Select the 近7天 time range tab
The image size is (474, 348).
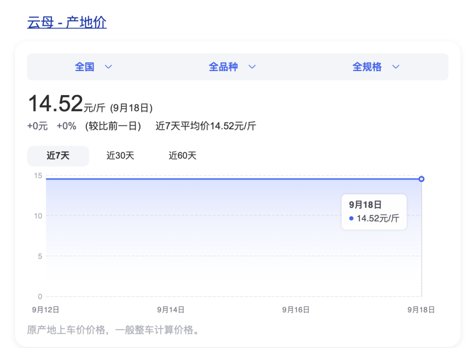point(58,156)
